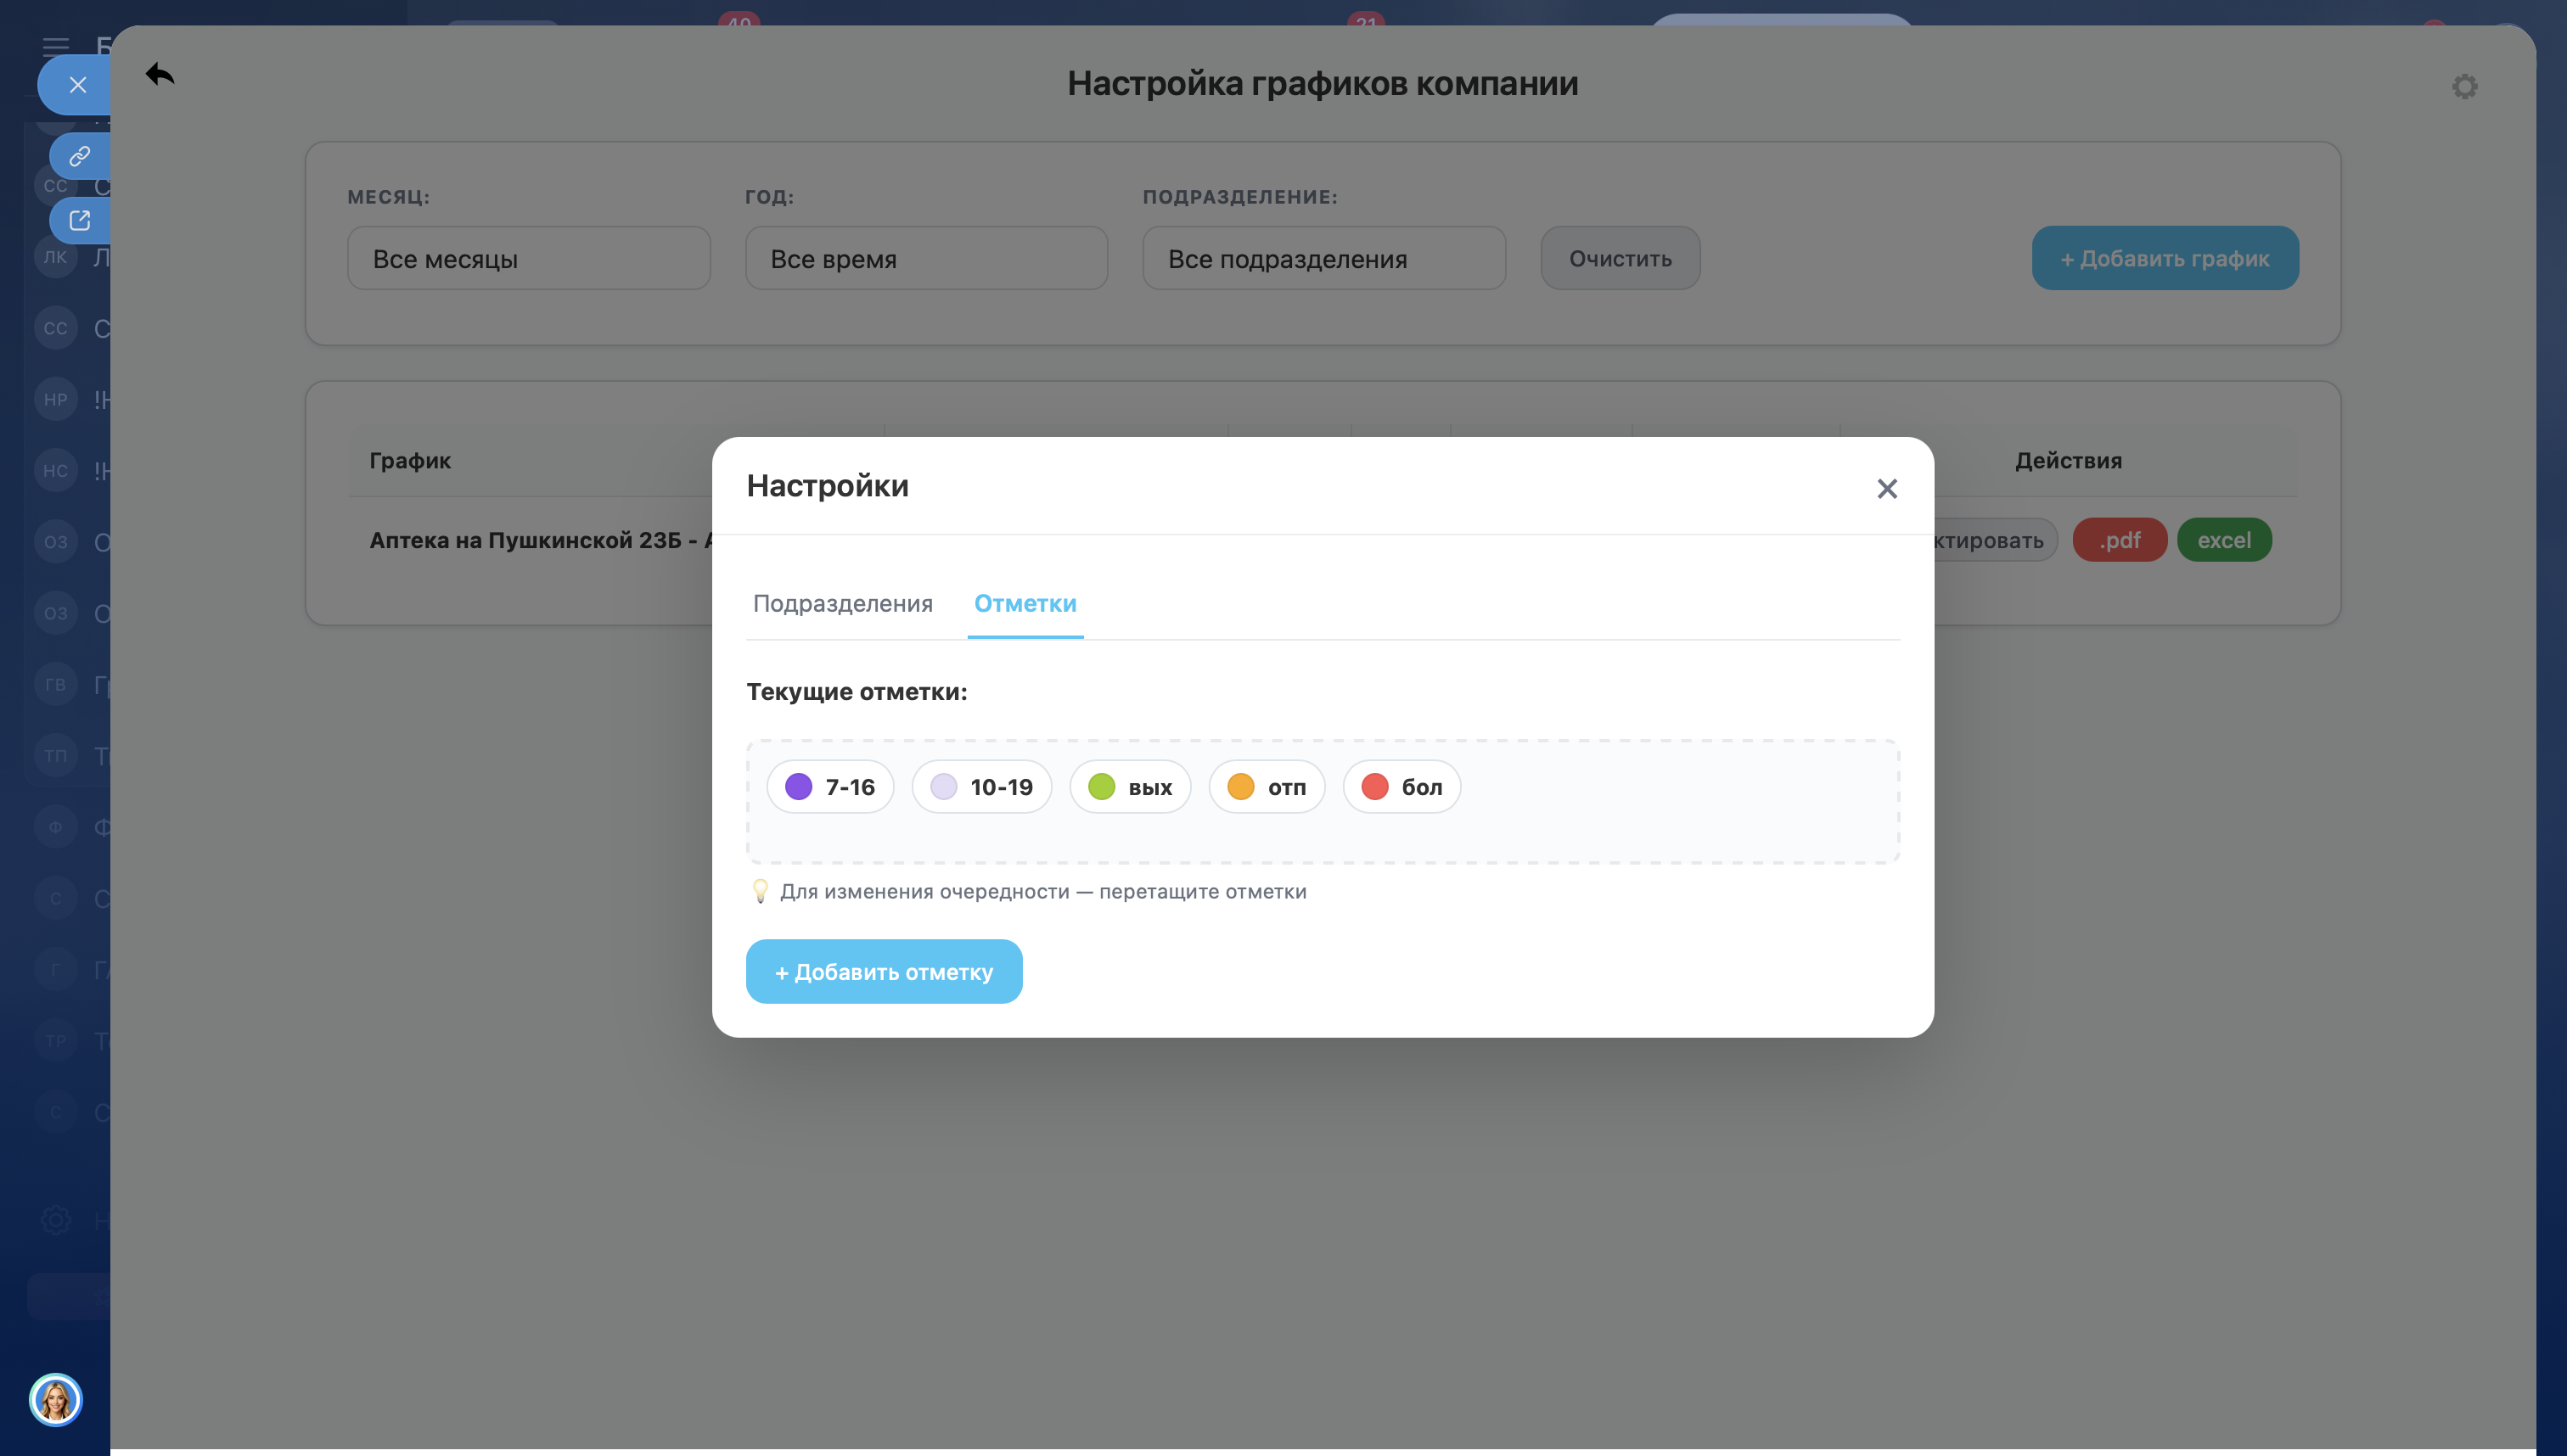The image size is (2567, 1456).
Task: Switch to the Подразделения tab
Action: tap(842, 604)
